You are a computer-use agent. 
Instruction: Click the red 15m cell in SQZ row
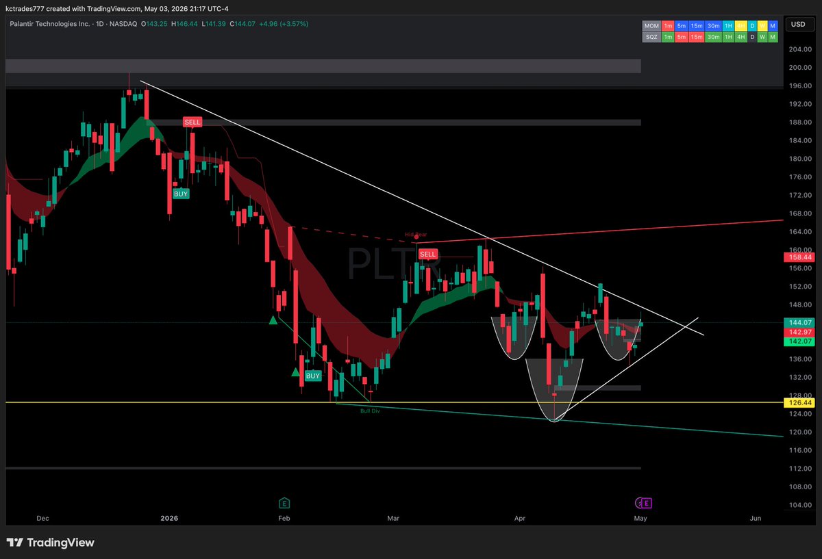tap(697, 37)
